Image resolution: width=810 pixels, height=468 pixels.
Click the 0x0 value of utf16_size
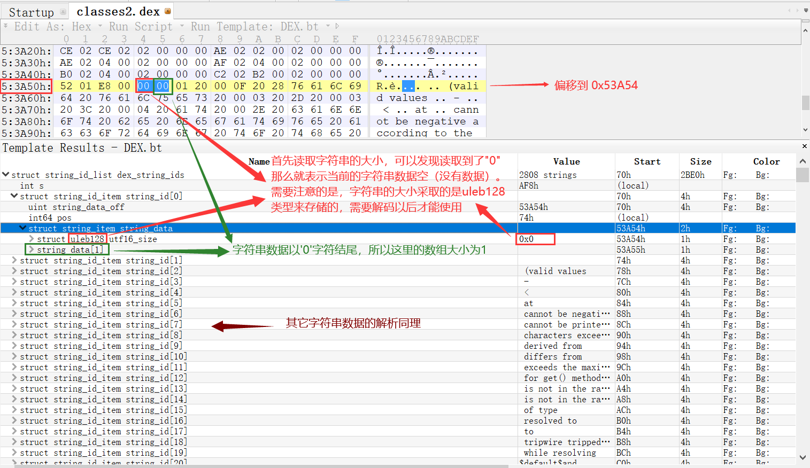click(x=526, y=239)
